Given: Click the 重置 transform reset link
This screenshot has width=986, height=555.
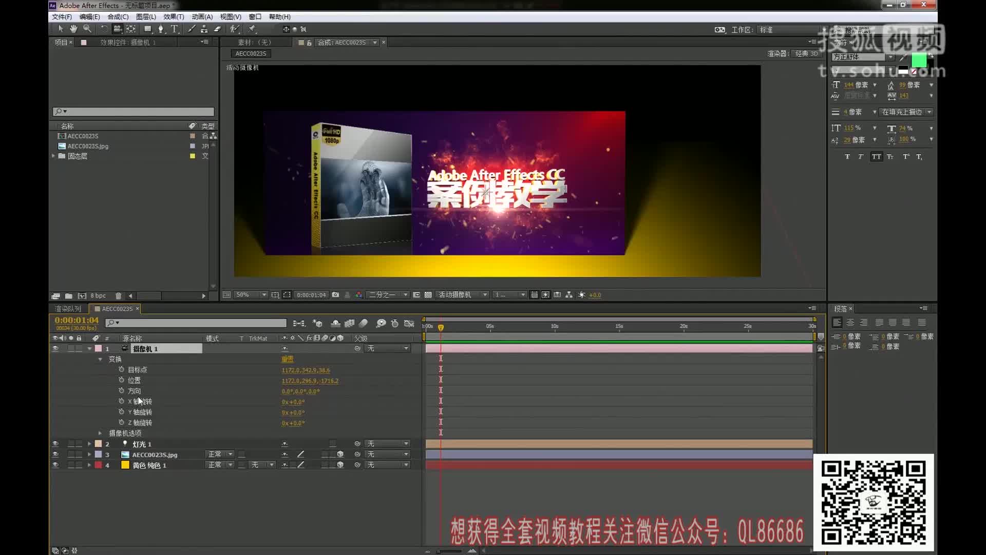Looking at the screenshot, I should coord(287,359).
